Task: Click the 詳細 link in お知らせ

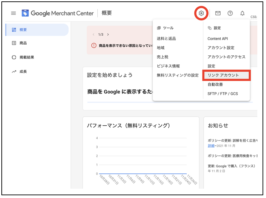Action: tap(211, 146)
